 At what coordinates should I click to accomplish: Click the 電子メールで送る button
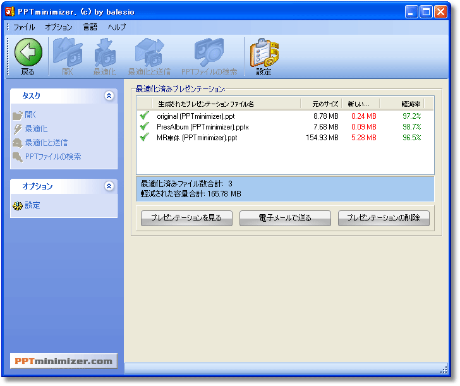coord(285,218)
